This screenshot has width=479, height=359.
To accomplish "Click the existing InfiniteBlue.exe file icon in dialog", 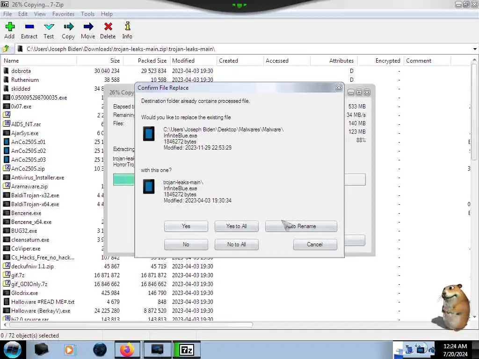I will pos(149,134).
